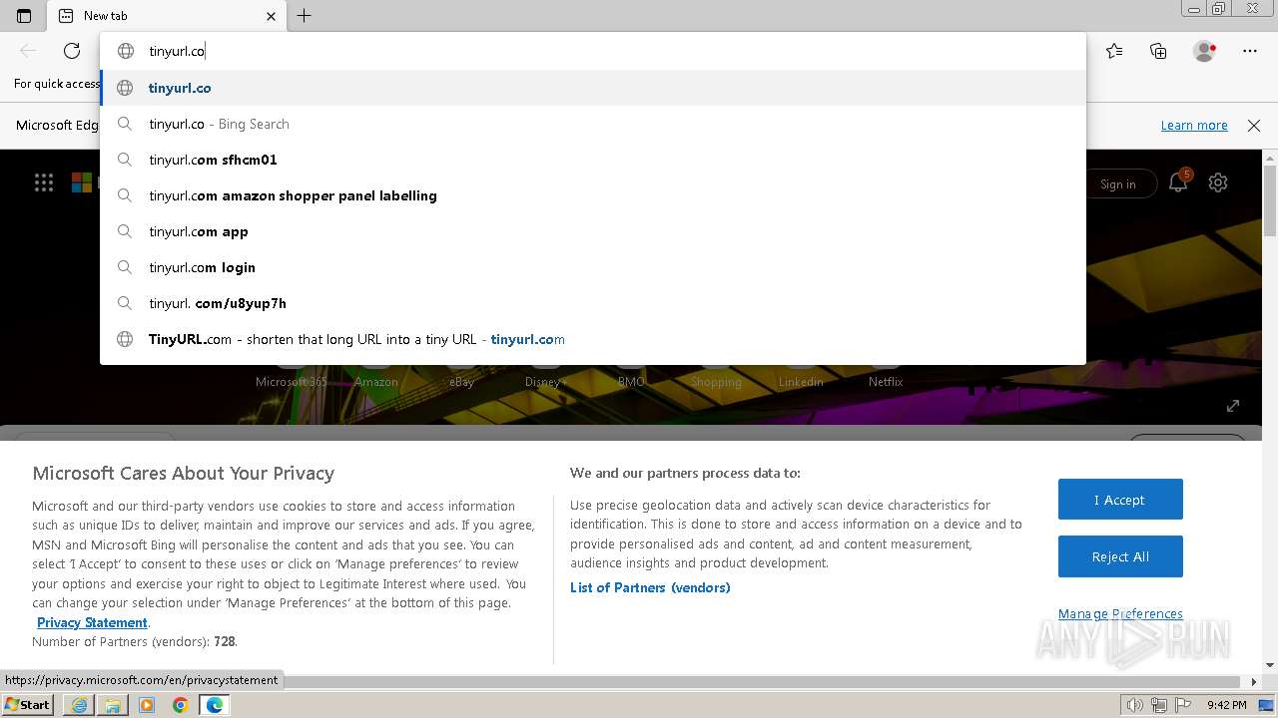Viewport: 1278px width, 718px height.
Task: Click the address bar showing tinyurl.co
Action: 592,51
